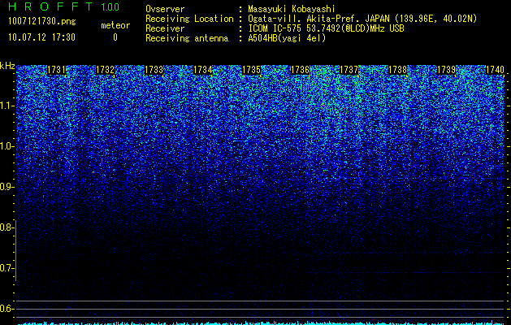Click the 1734 time marker

tap(203, 70)
